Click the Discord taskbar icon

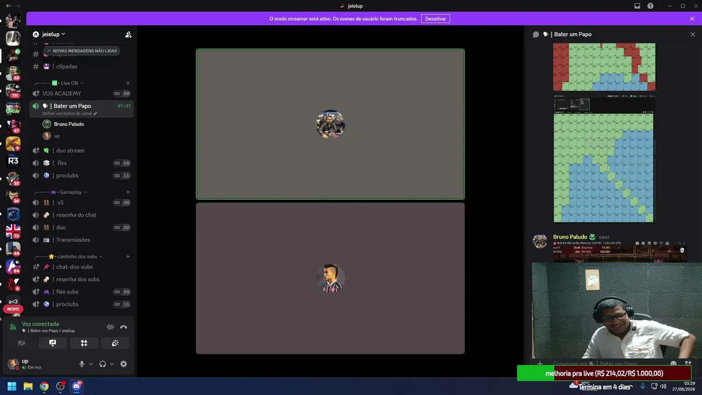tap(76, 386)
